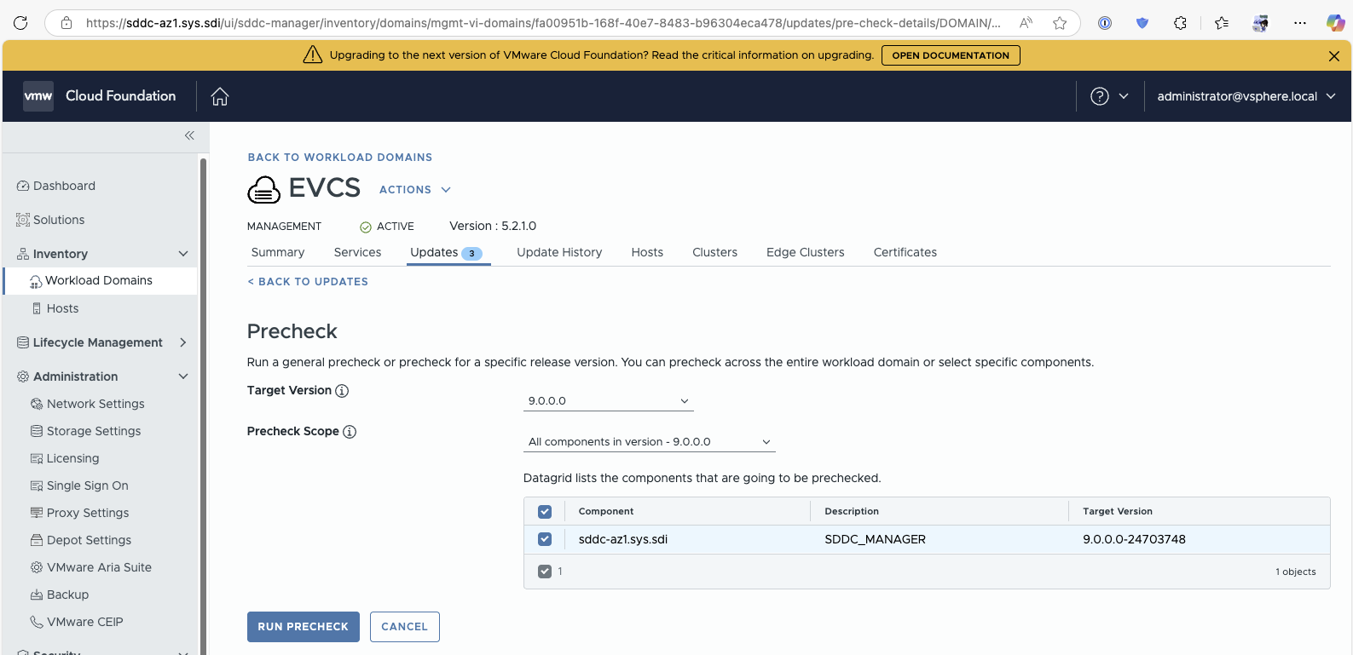Collapse the sidebar with double-chevron icon
The height and width of the screenshot is (655, 1353).
189,135
